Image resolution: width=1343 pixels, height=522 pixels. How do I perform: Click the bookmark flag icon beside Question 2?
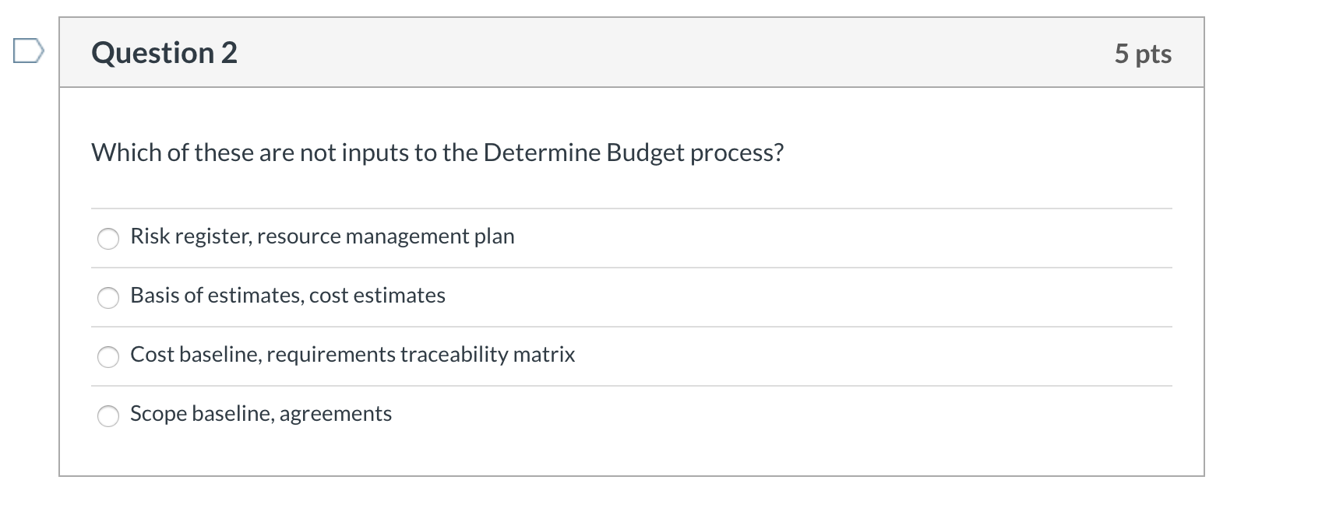click(28, 51)
